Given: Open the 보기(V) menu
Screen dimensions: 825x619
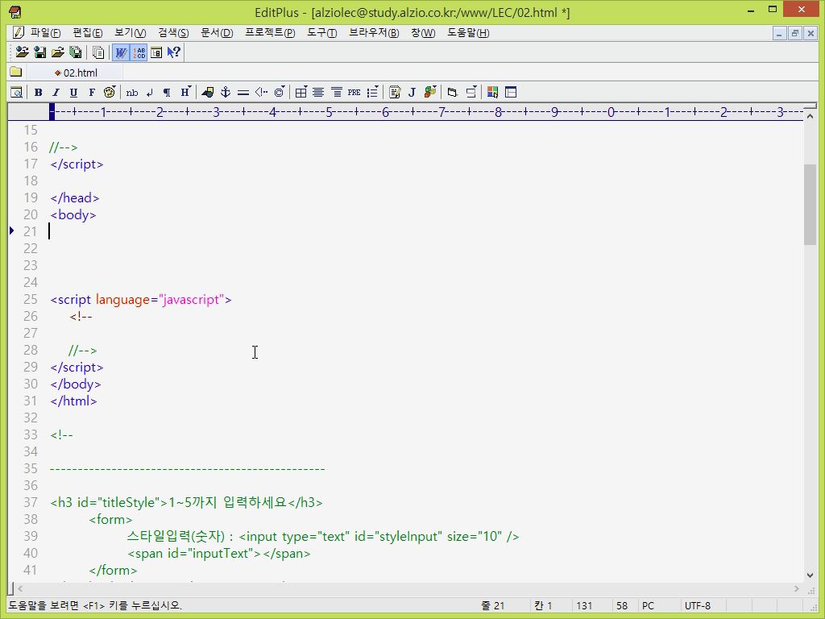Looking at the screenshot, I should 130,32.
